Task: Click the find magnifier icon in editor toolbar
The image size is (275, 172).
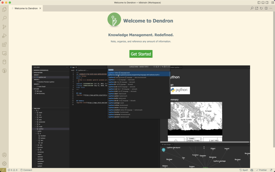Action: 252,8
